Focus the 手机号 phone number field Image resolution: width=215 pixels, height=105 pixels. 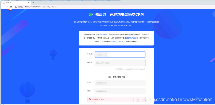pyautogui.click(x=120, y=54)
